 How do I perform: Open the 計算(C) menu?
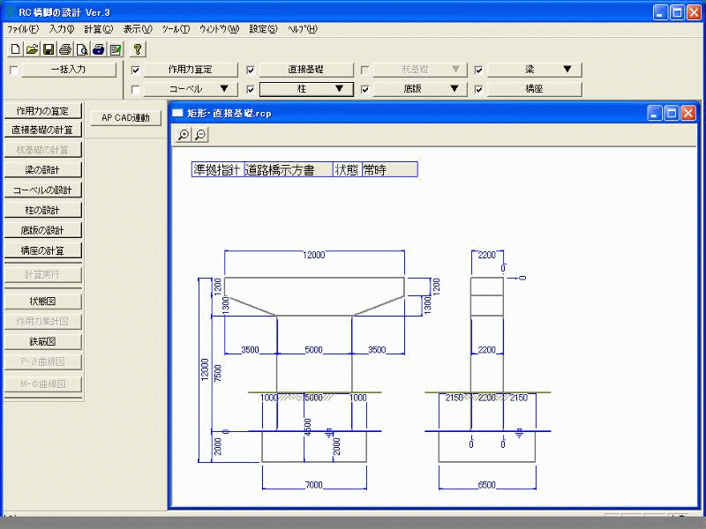tap(98, 29)
